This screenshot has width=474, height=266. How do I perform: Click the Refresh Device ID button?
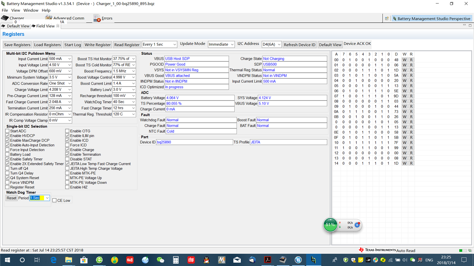[299, 45]
